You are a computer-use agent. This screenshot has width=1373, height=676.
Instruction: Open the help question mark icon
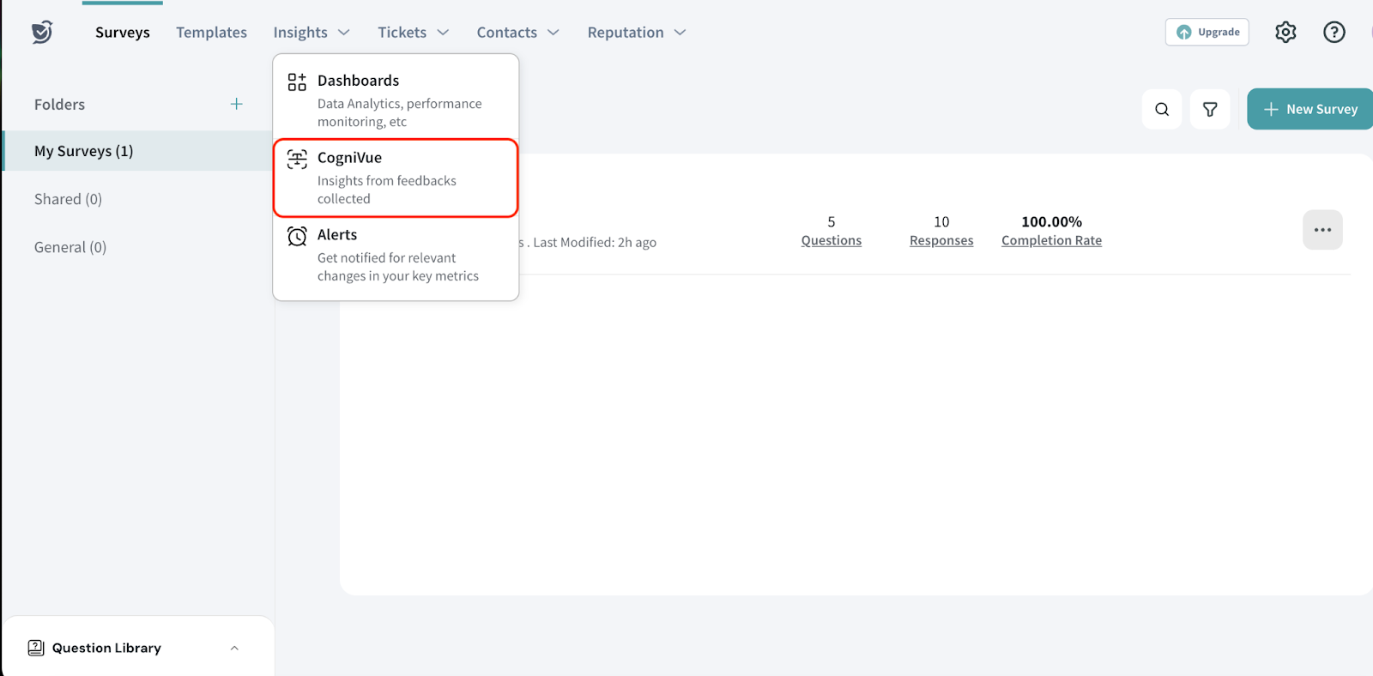(1334, 32)
